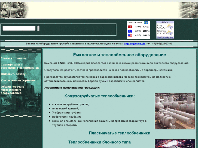Go to Отправить заявку page
Screen dimensions: 198x148
pyautogui.click(x=13, y=74)
